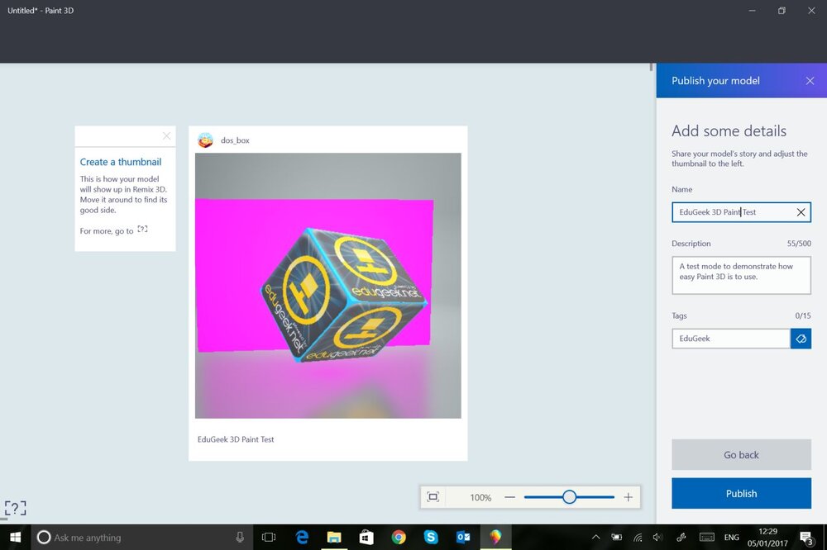Image resolution: width=827 pixels, height=550 pixels.
Task: Click the Create a thumbnail heading
Action: coord(121,162)
